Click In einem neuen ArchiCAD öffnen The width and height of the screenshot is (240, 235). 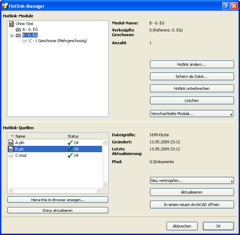click(192, 205)
